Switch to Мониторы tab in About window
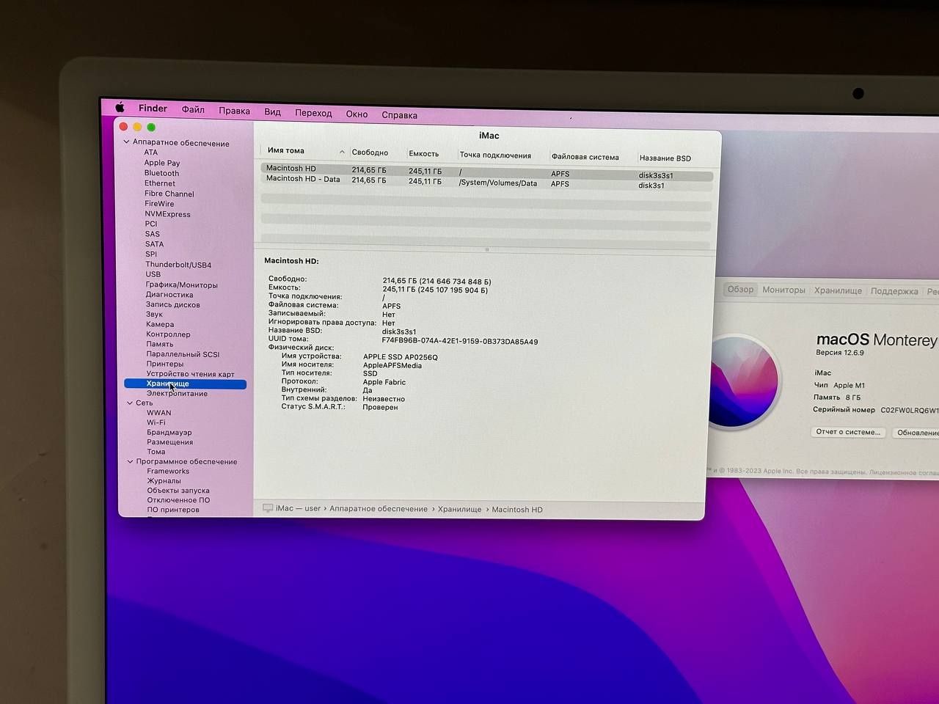 click(x=783, y=290)
